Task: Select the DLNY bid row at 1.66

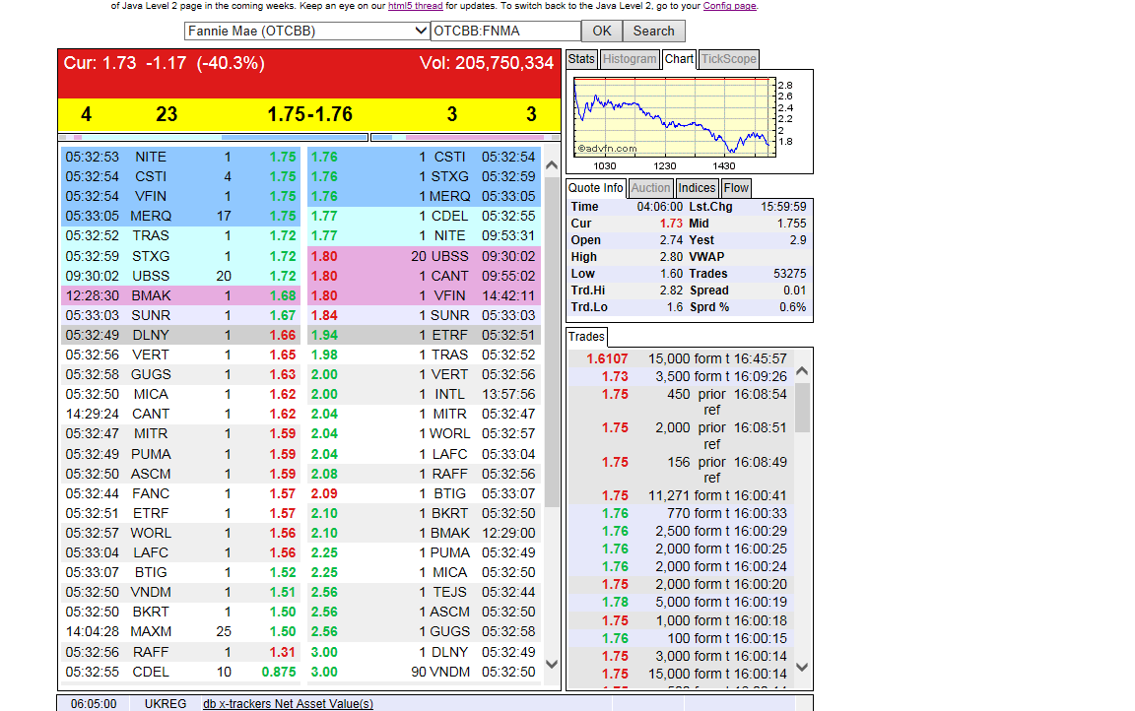Action: [x=181, y=336]
